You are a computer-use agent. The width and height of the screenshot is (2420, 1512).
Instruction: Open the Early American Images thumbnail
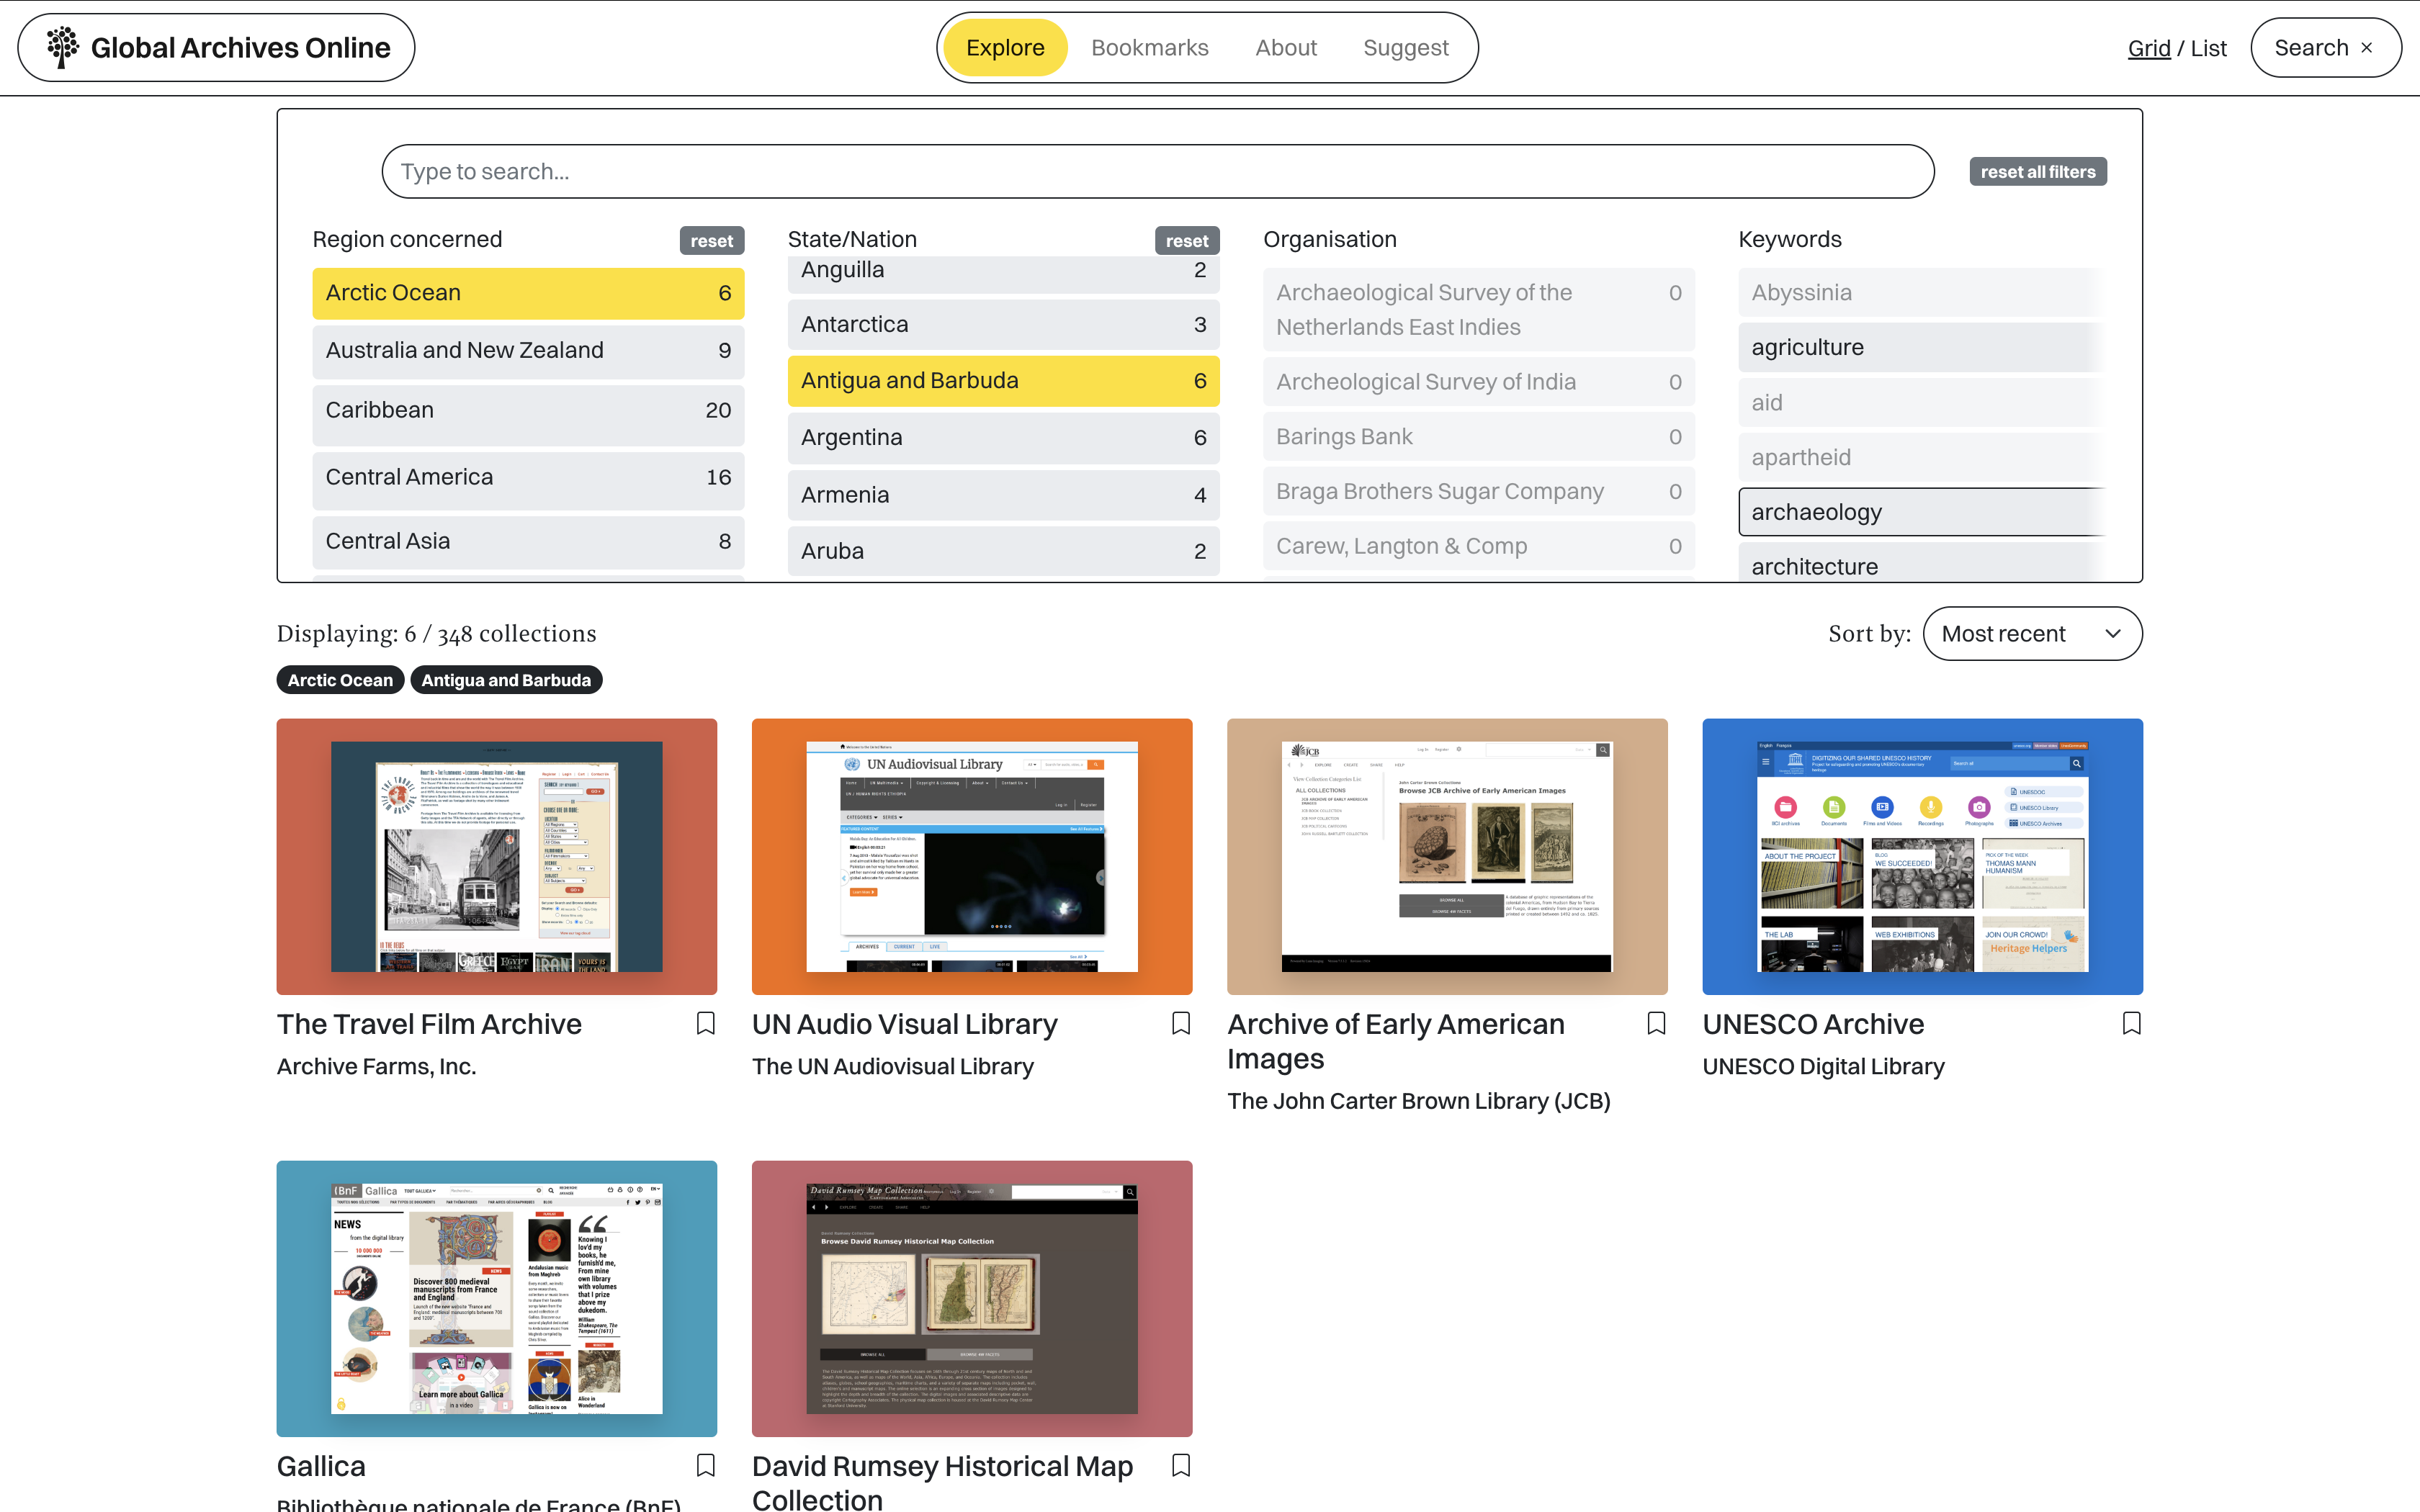tap(1447, 857)
